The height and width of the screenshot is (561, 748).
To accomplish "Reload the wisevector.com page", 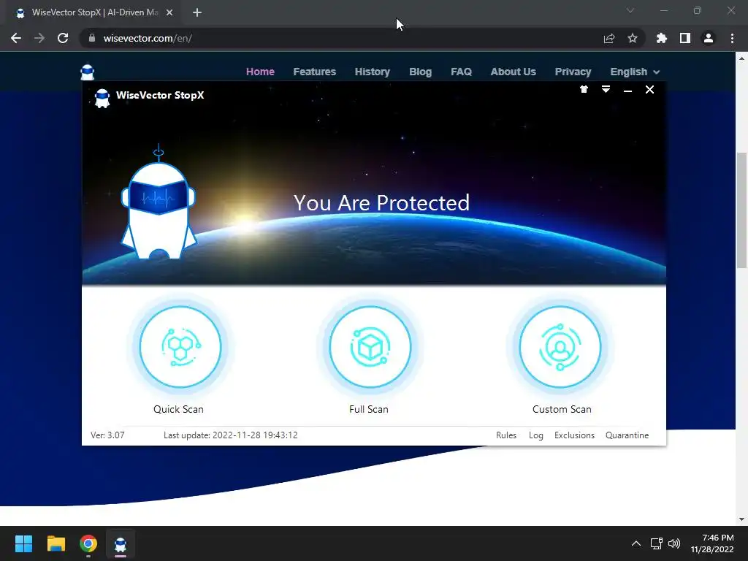I will click(63, 38).
